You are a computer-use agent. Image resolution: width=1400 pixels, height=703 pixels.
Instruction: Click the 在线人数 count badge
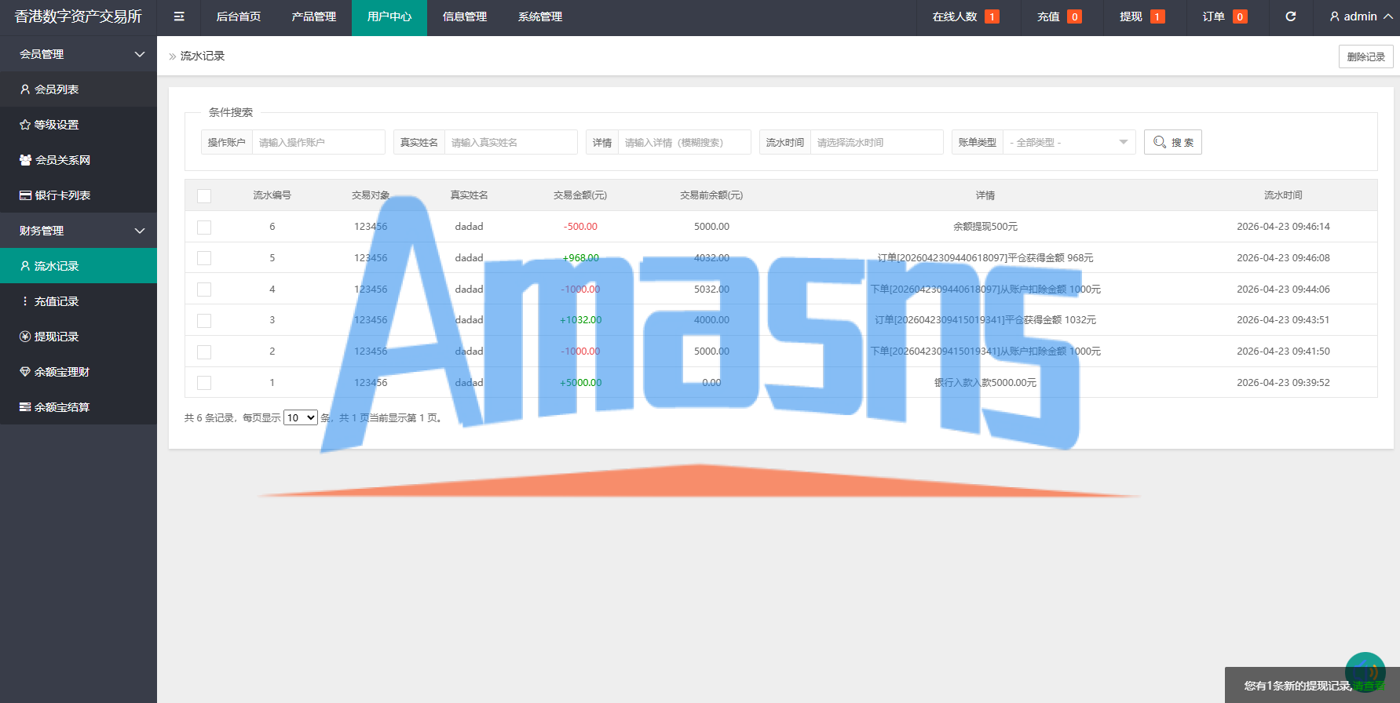[992, 16]
